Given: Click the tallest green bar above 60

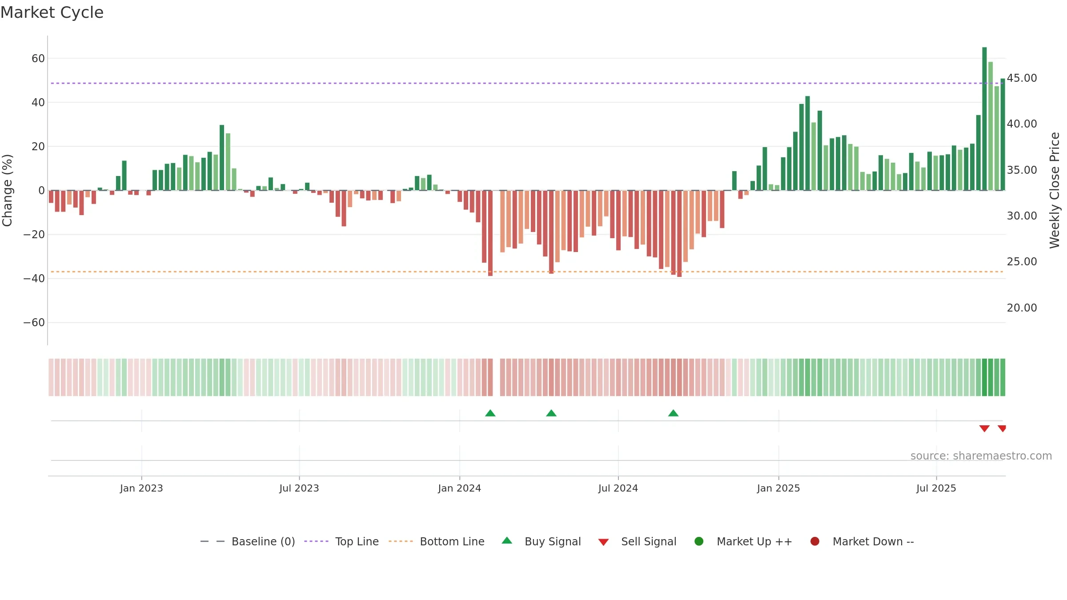Looking at the screenshot, I should click(x=984, y=119).
